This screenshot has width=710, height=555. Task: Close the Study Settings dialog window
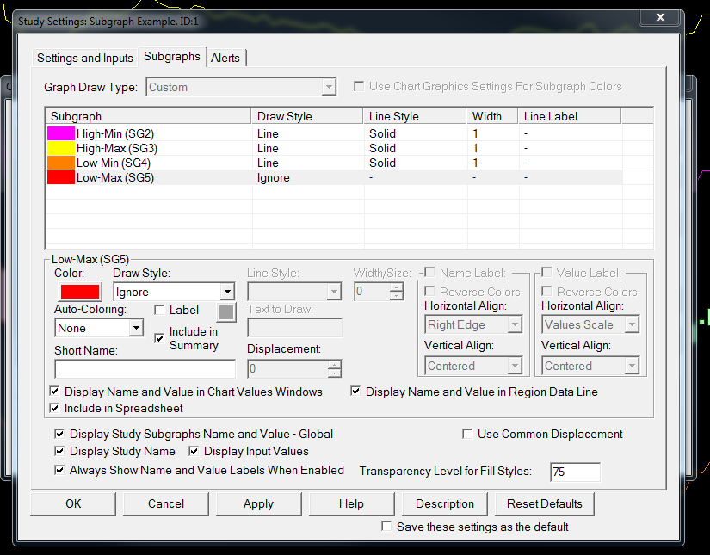(662, 17)
